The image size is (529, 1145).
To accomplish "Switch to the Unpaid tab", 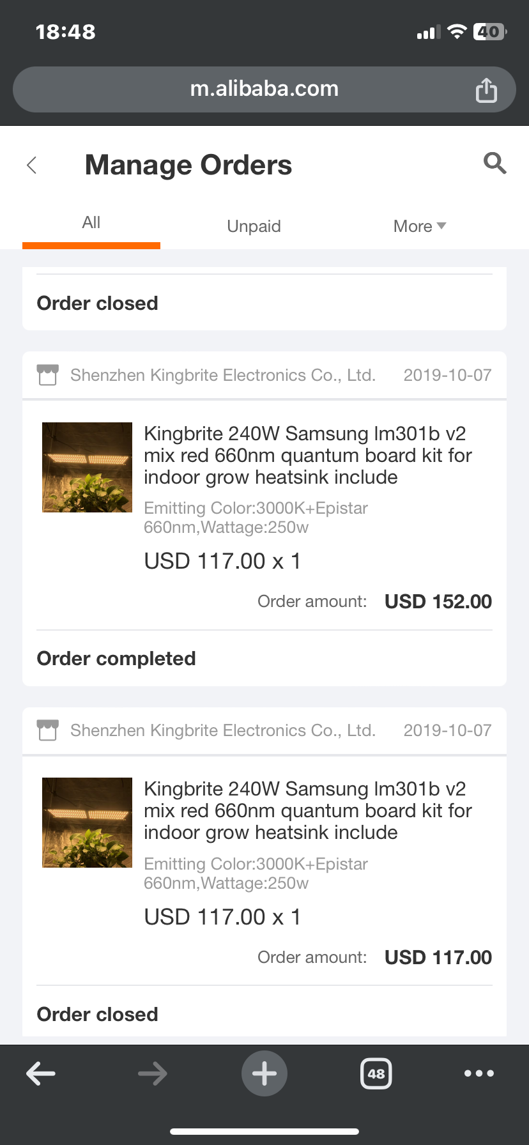I will coord(254,226).
